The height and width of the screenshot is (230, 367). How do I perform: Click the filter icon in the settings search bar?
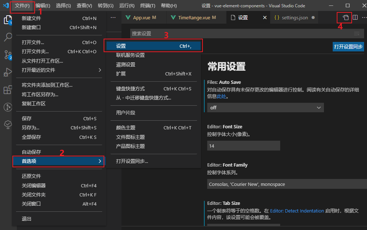(356, 34)
